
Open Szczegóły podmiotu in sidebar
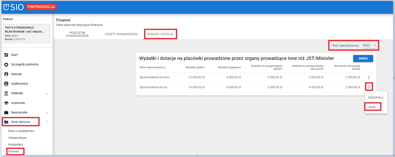click(25, 64)
